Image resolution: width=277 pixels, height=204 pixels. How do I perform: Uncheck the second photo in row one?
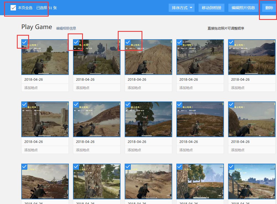pyautogui.click(x=76, y=42)
